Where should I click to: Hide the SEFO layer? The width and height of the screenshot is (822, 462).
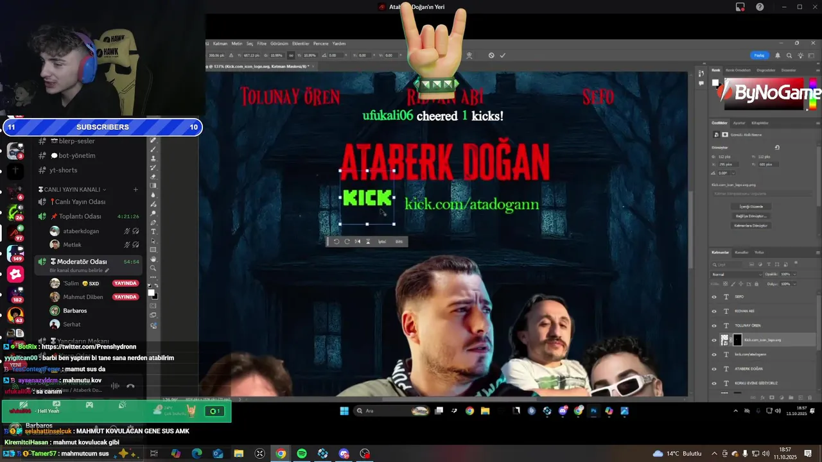(714, 296)
